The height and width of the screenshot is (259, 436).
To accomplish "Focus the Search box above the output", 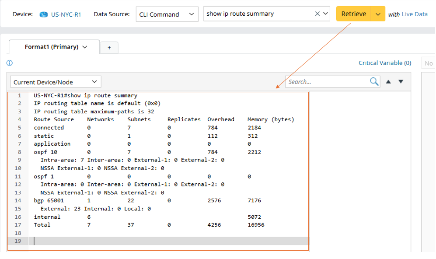I will pyautogui.click(x=327, y=82).
